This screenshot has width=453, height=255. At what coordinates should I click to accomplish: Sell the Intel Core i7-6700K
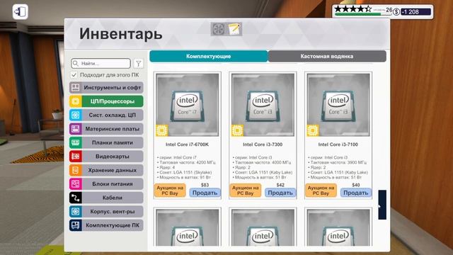pyautogui.click(x=205, y=193)
